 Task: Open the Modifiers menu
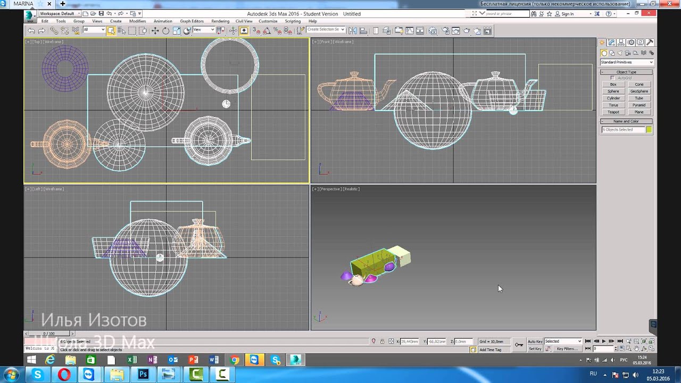click(137, 21)
